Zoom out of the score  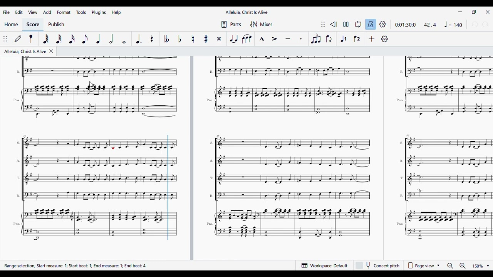pos(451,266)
